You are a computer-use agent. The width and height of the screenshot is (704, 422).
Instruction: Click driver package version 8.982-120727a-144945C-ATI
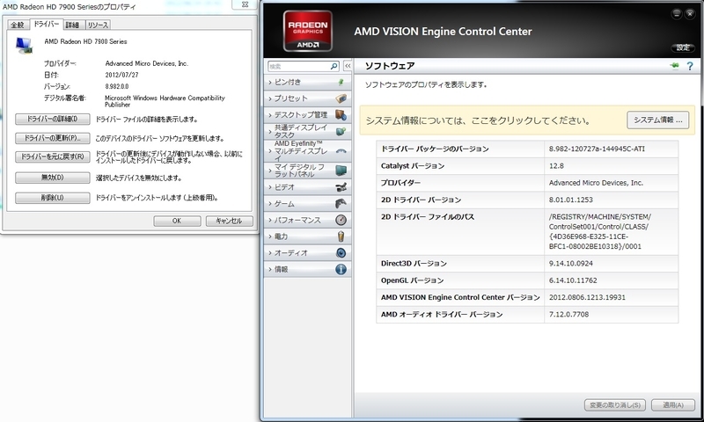[597, 149]
